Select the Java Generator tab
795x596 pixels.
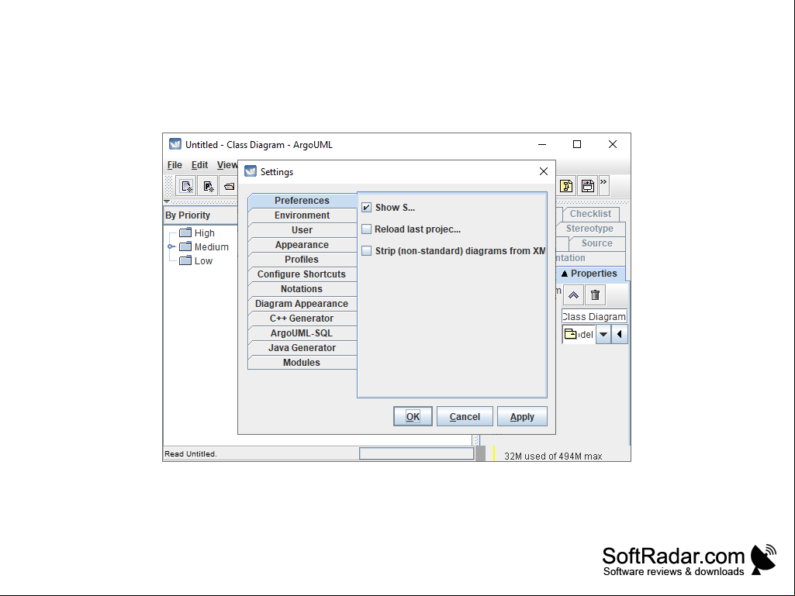tap(302, 348)
